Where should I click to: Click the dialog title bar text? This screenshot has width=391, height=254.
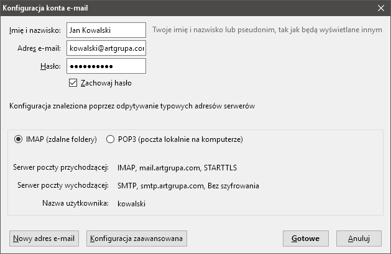point(45,8)
